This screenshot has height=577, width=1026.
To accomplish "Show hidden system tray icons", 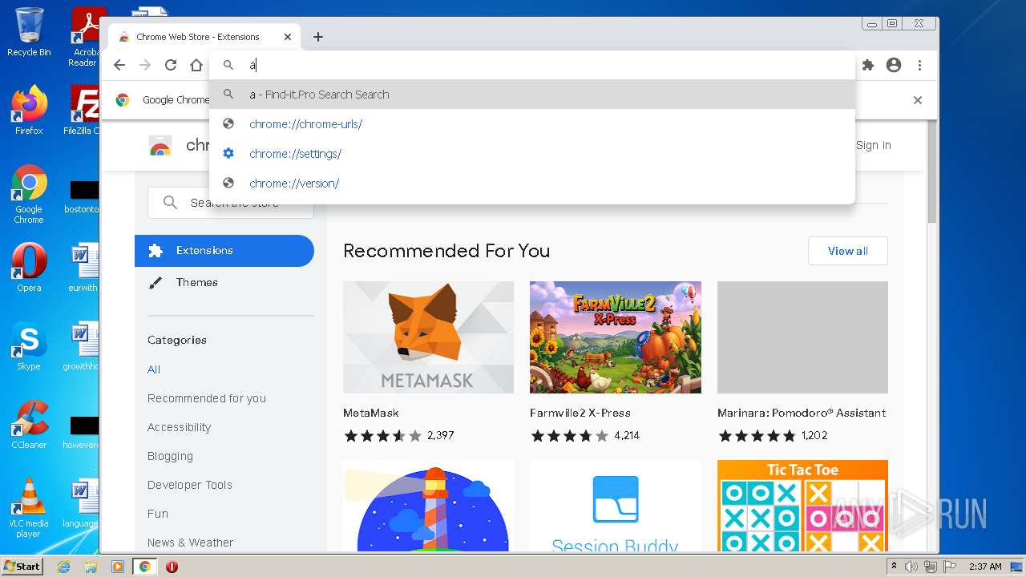I will click(x=895, y=567).
